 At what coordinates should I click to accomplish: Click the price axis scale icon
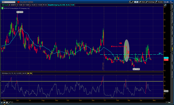(x=165, y=5)
